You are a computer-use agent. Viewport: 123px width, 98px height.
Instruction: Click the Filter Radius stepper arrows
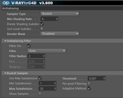(44, 56)
